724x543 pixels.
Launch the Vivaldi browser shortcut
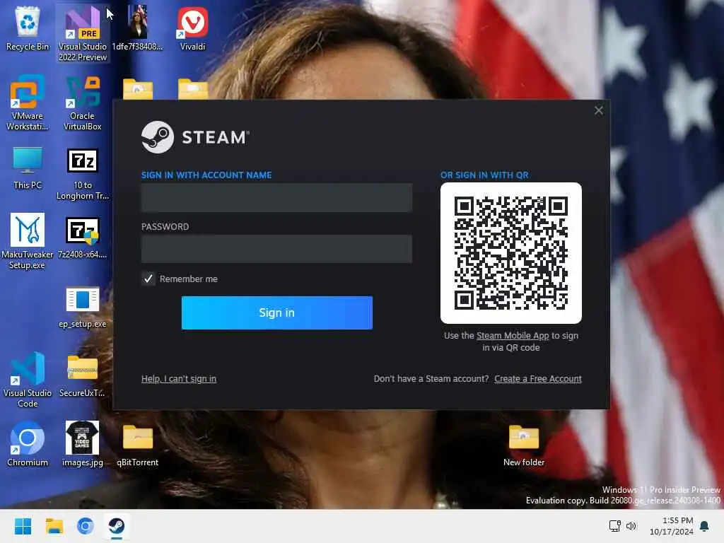click(192, 28)
